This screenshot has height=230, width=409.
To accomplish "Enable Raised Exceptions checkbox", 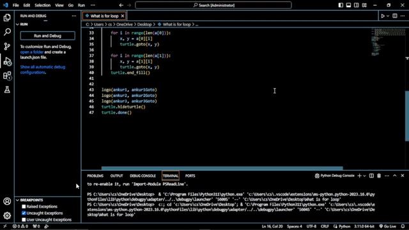I will (24, 206).
